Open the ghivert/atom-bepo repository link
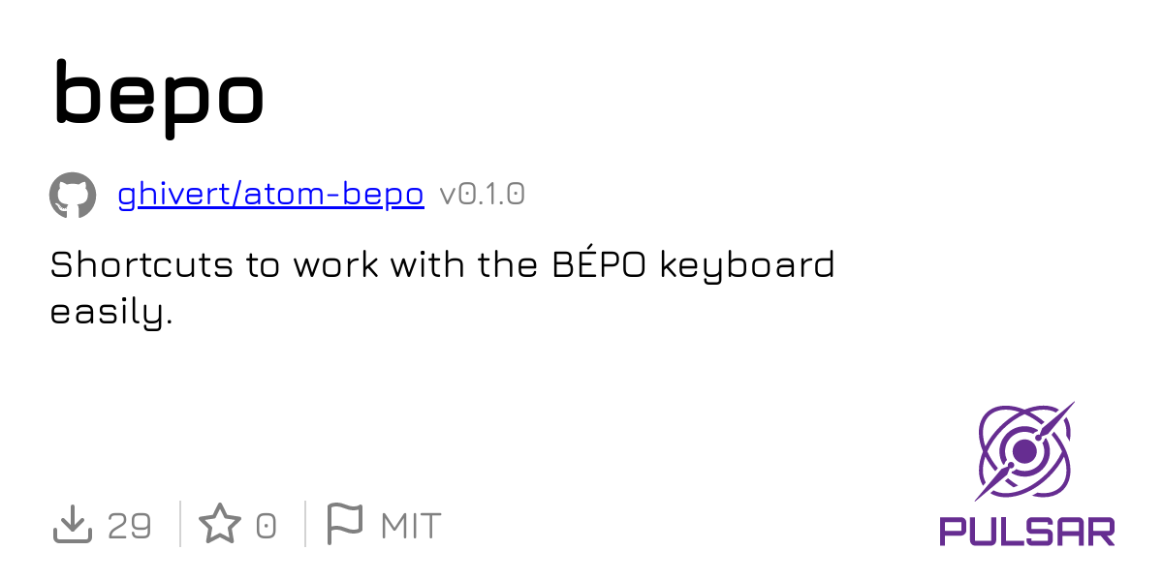This screenshot has height=581, width=1163. tap(270, 196)
